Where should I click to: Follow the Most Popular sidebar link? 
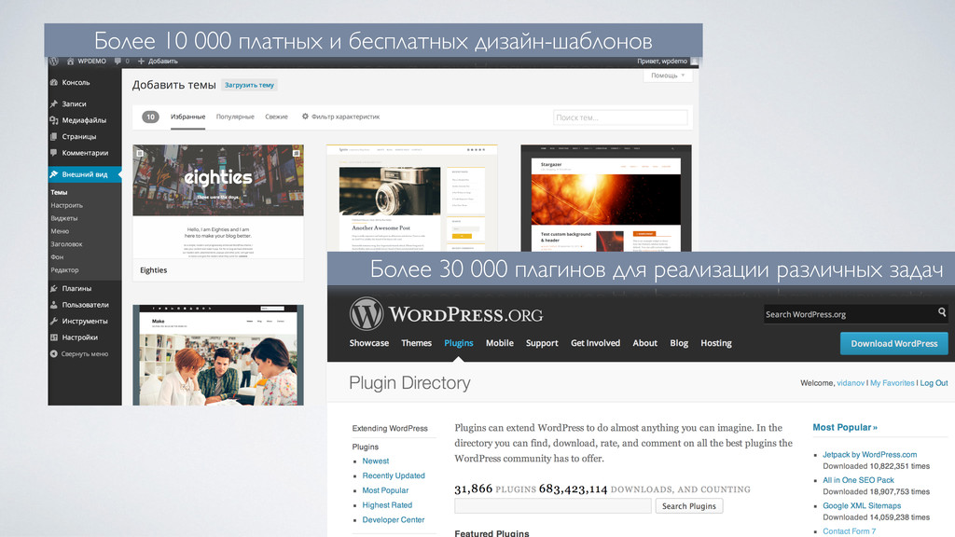click(385, 490)
